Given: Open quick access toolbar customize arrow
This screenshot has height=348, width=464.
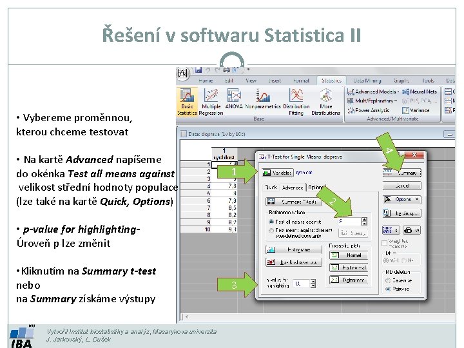Looking at the screenshot, I should click(248, 70).
